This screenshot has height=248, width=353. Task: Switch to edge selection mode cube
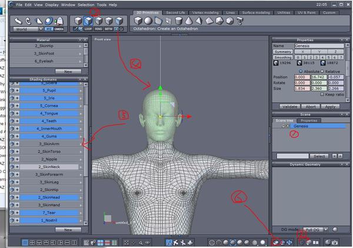[x=99, y=21]
